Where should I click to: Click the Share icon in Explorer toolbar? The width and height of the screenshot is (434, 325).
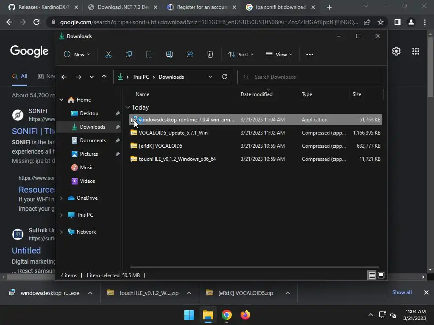(190, 55)
